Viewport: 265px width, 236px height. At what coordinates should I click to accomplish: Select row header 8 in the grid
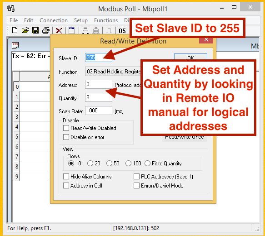(16, 166)
